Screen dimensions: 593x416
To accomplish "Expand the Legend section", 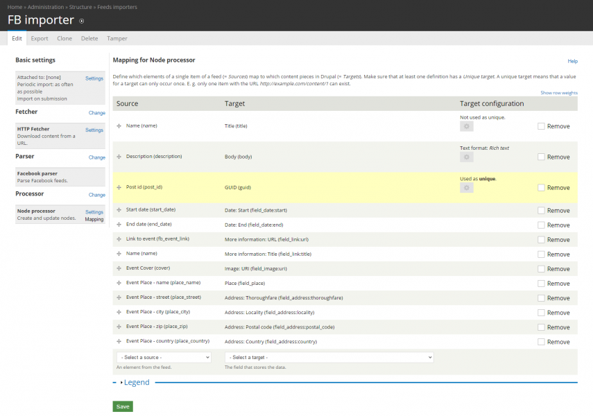I will click(137, 382).
